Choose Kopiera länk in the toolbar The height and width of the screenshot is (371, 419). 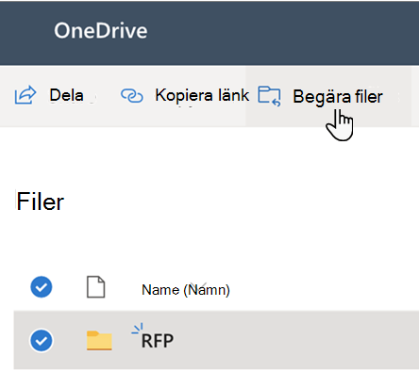(202, 95)
